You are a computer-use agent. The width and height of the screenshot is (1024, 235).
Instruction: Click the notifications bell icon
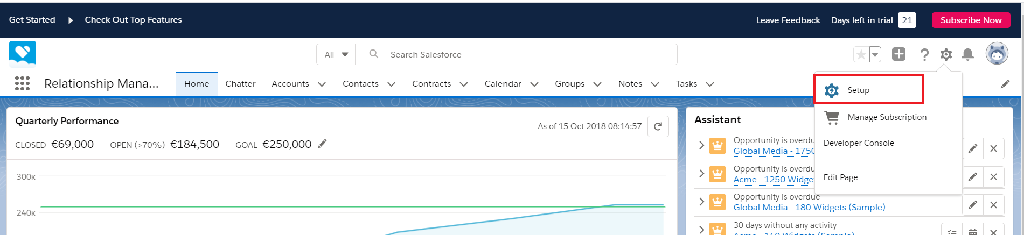pyautogui.click(x=967, y=54)
